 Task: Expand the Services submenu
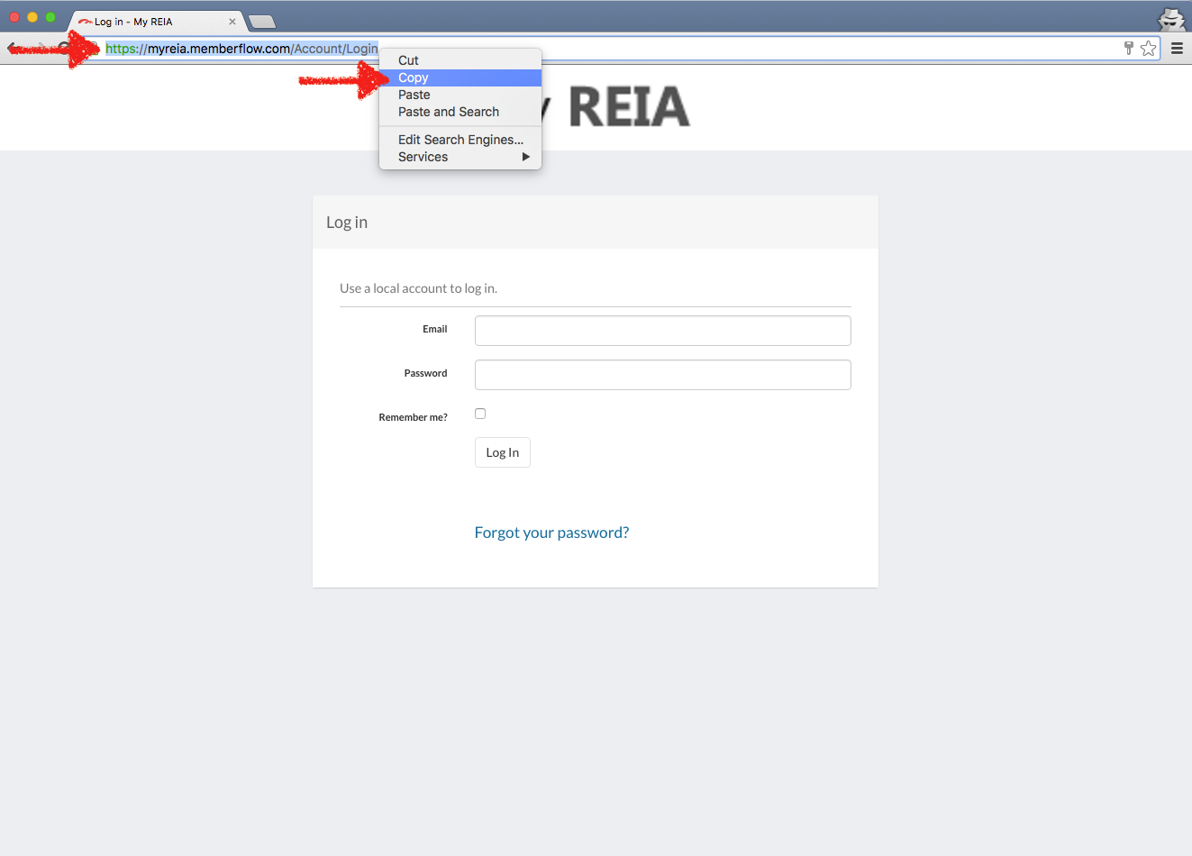tap(460, 157)
